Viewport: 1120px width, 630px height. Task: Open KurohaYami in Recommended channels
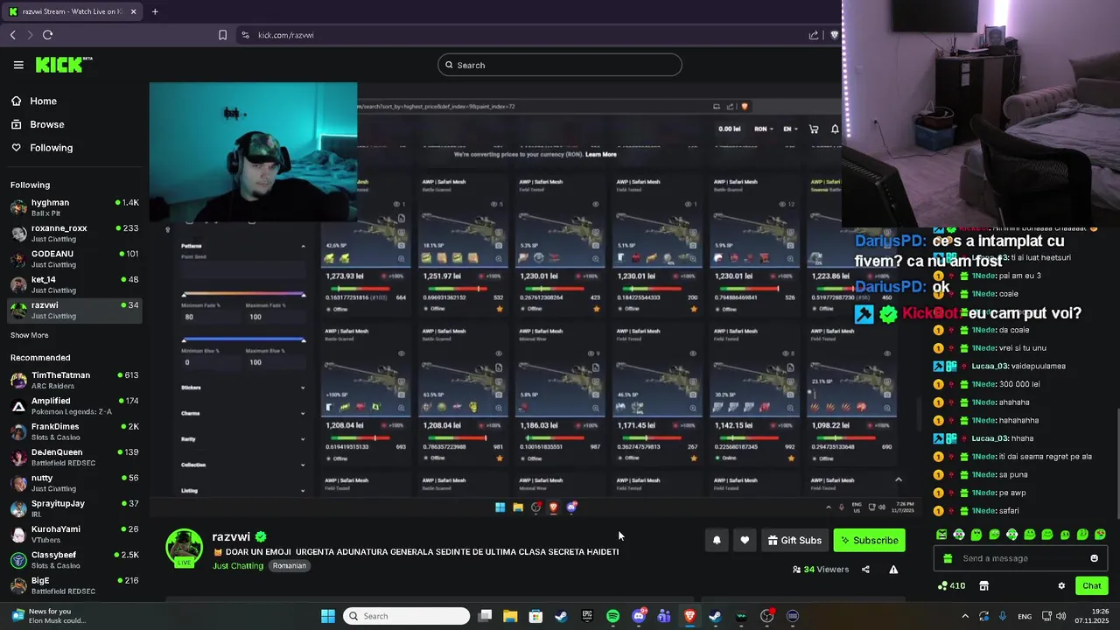pos(74,534)
